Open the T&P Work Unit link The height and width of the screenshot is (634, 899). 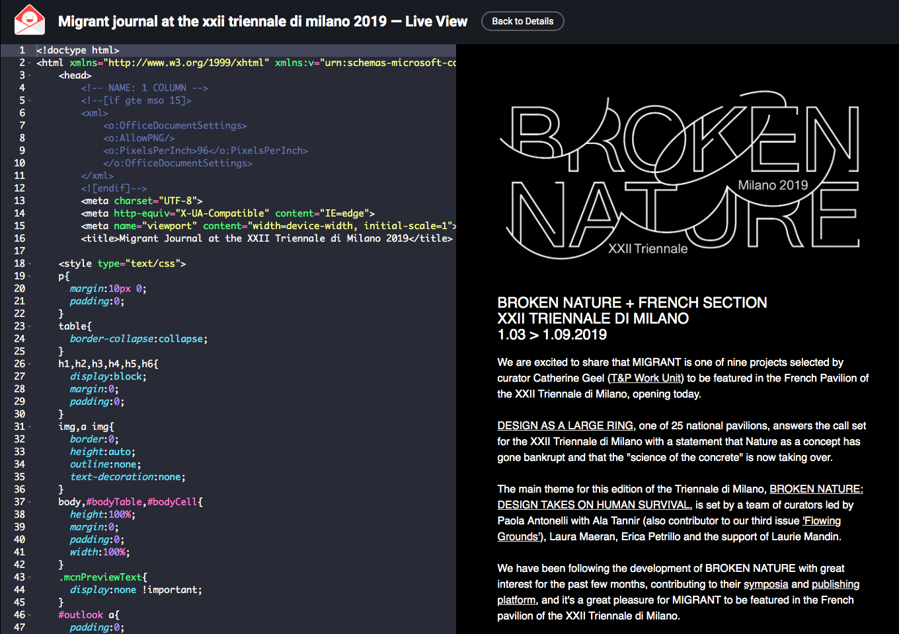point(645,378)
